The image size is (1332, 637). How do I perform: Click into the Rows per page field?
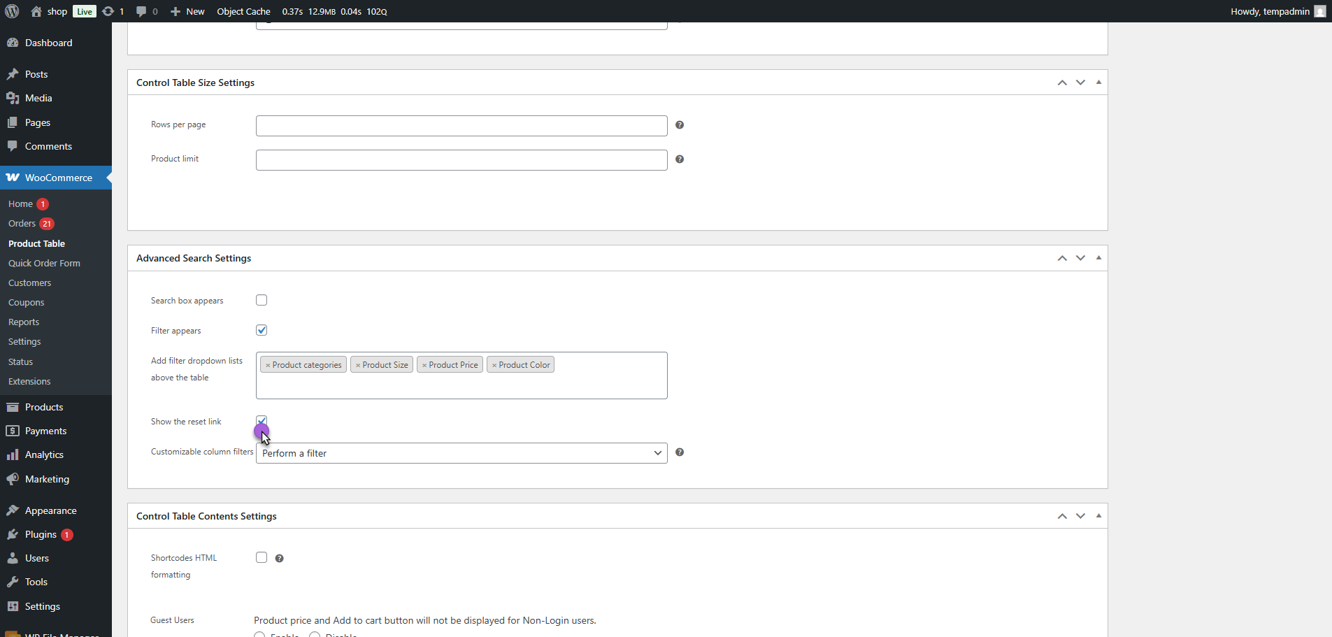(x=461, y=126)
